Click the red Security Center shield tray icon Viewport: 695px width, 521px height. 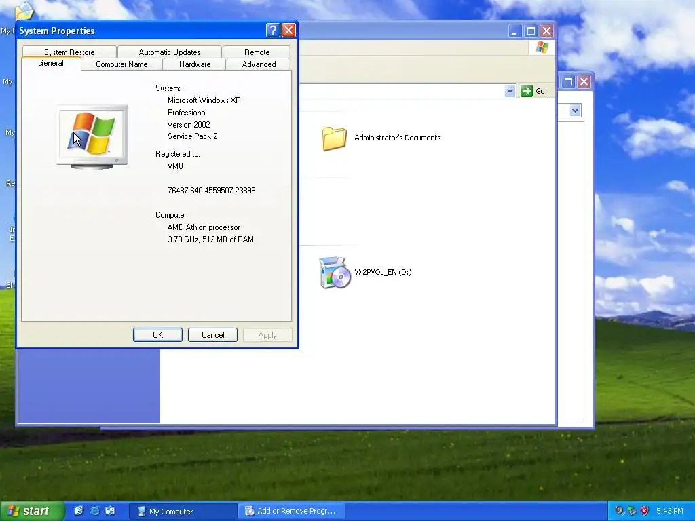645,511
